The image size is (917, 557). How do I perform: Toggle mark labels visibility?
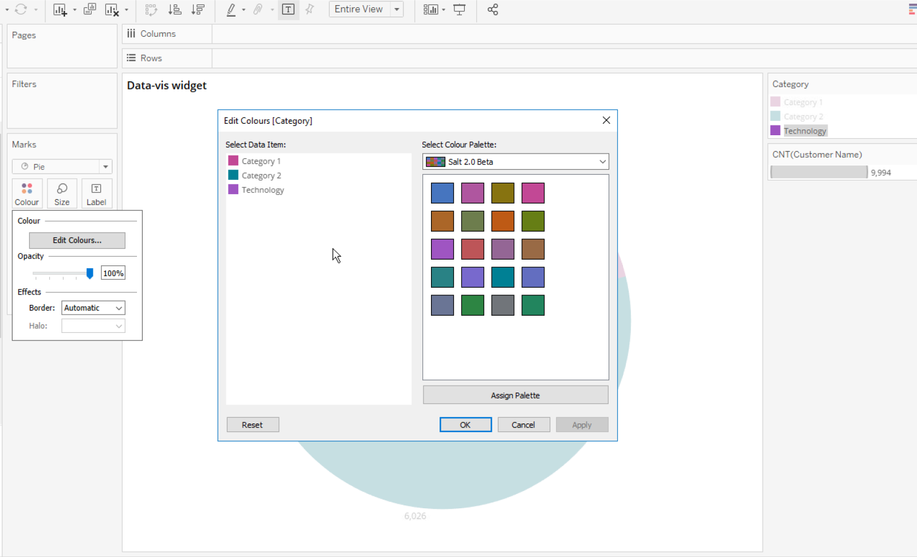[x=288, y=9]
